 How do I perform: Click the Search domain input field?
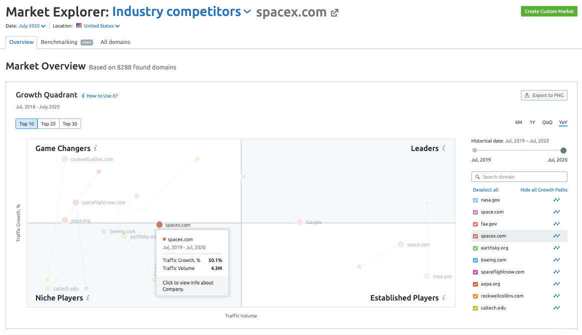point(519,177)
